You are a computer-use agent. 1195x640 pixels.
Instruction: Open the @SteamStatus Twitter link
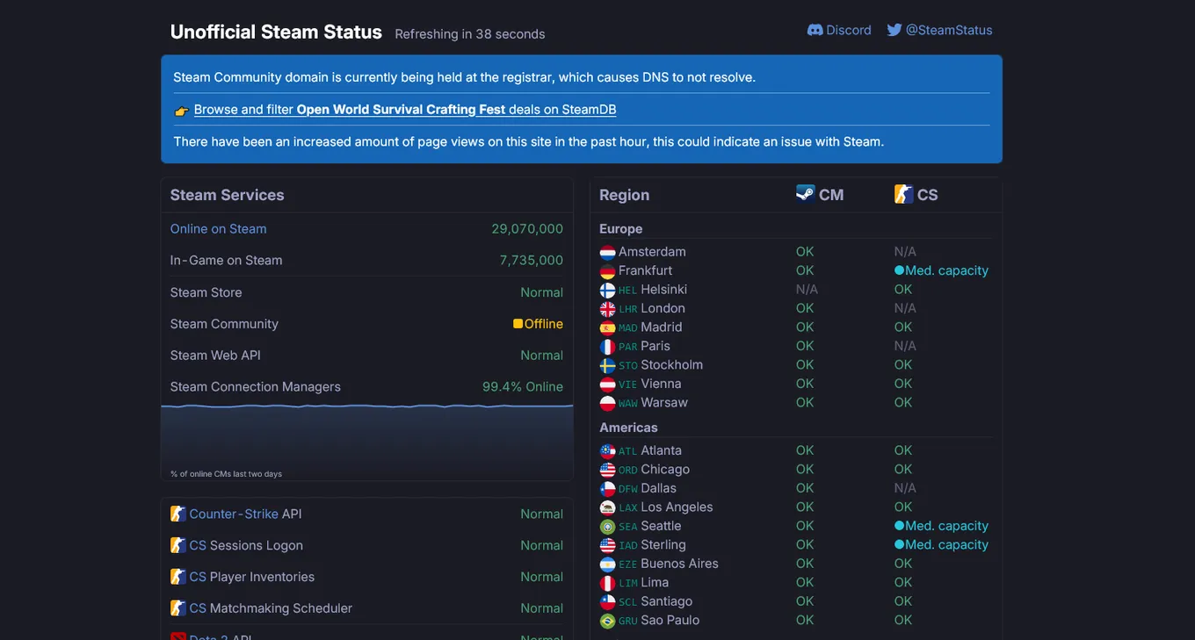pos(939,30)
